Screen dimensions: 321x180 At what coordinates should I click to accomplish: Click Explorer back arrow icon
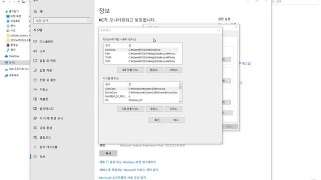tap(4, 1)
